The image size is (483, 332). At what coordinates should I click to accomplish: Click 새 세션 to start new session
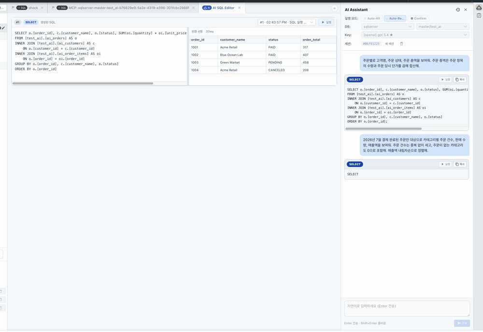[x=389, y=44]
